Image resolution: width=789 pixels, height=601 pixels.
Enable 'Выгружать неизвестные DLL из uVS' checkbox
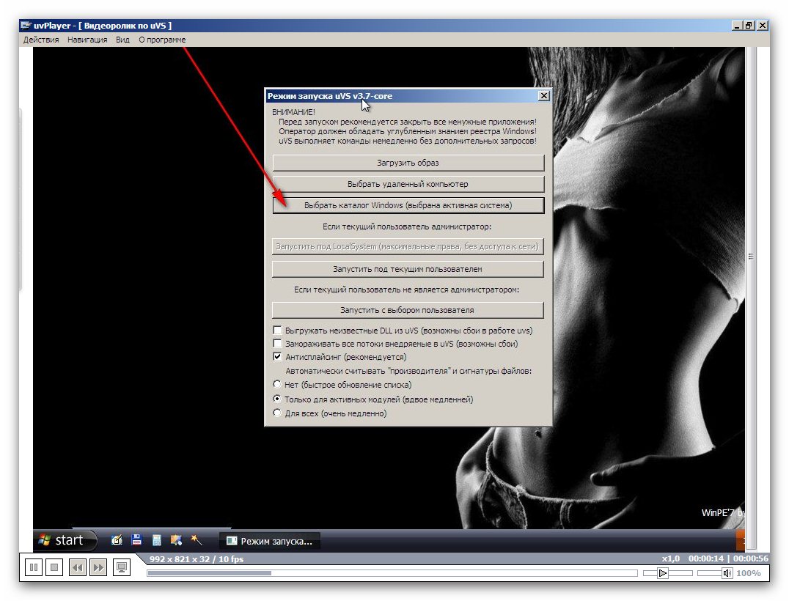277,331
